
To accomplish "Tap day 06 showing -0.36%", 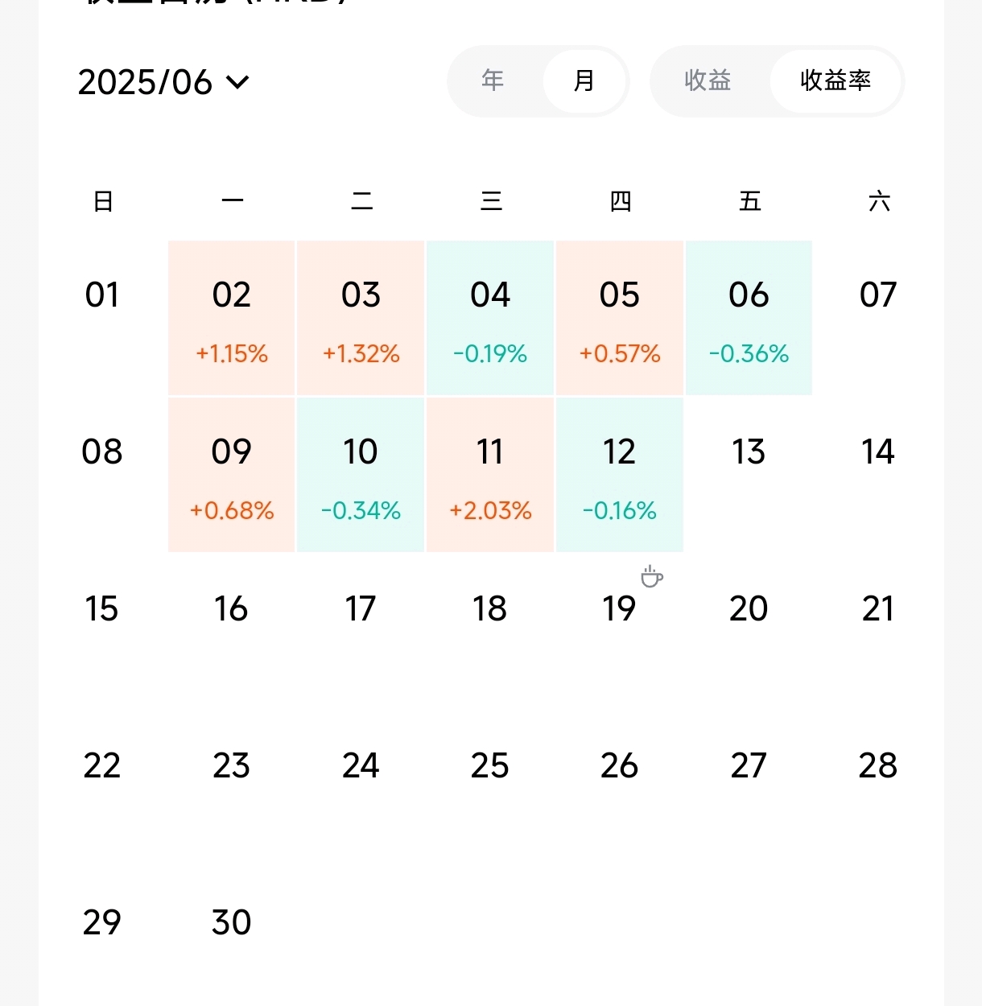I will tap(749, 318).
